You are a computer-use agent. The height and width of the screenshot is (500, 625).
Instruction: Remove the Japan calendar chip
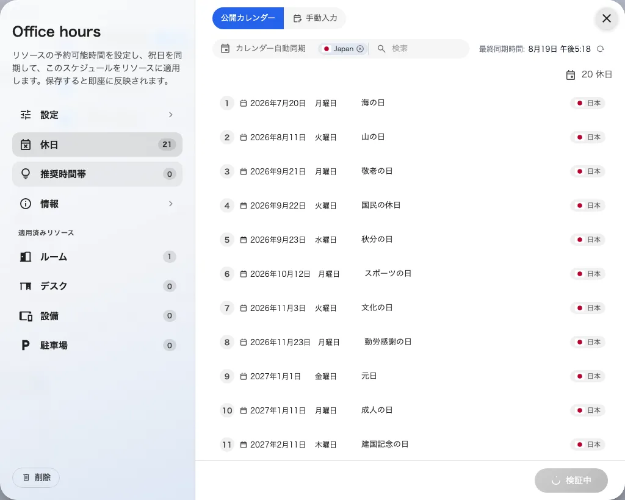(x=360, y=49)
